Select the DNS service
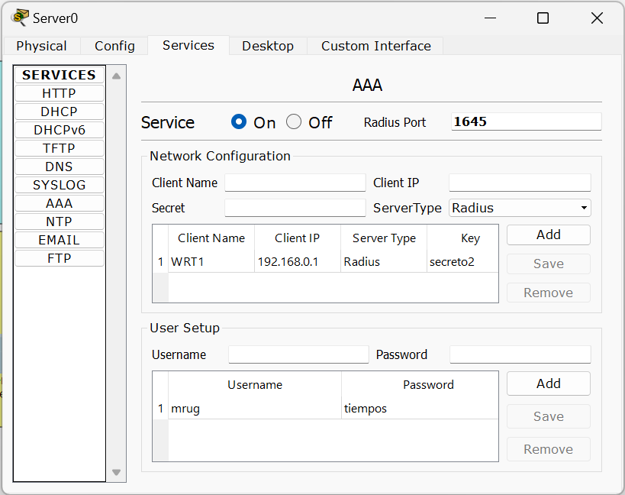Image resolution: width=625 pixels, height=495 pixels. pyautogui.click(x=59, y=167)
